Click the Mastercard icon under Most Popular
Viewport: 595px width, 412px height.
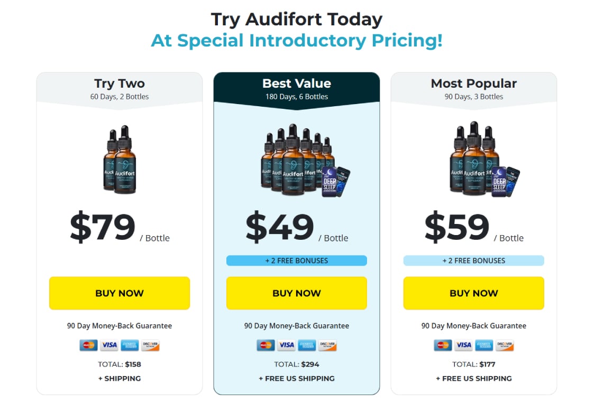pos(442,345)
